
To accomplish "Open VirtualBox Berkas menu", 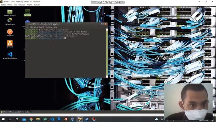I will click(3, 5).
